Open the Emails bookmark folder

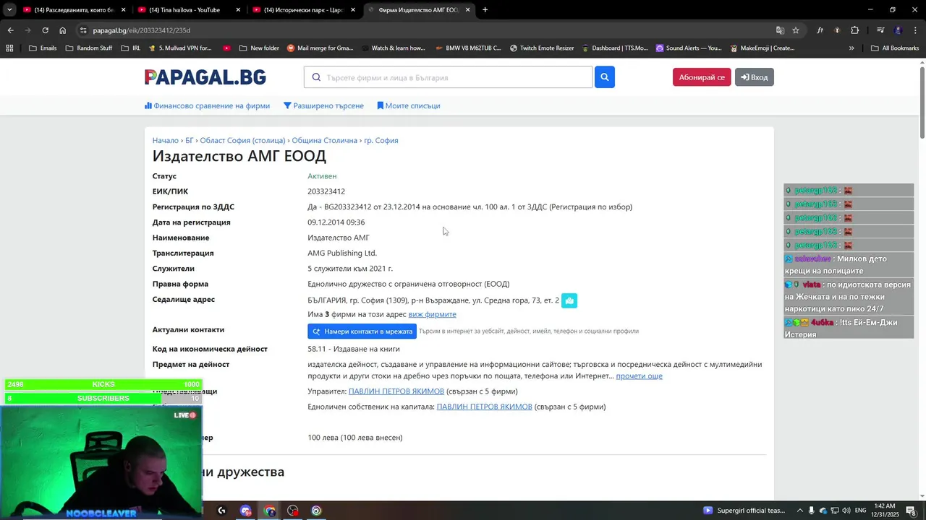pyautogui.click(x=42, y=48)
